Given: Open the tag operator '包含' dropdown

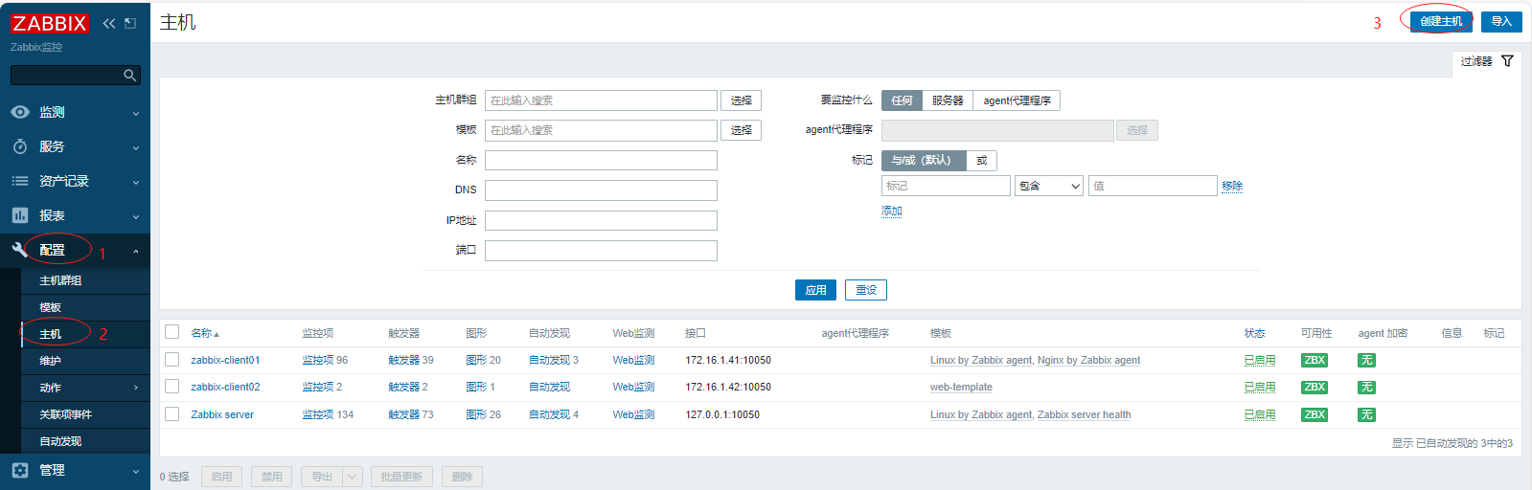Looking at the screenshot, I should (x=1048, y=186).
